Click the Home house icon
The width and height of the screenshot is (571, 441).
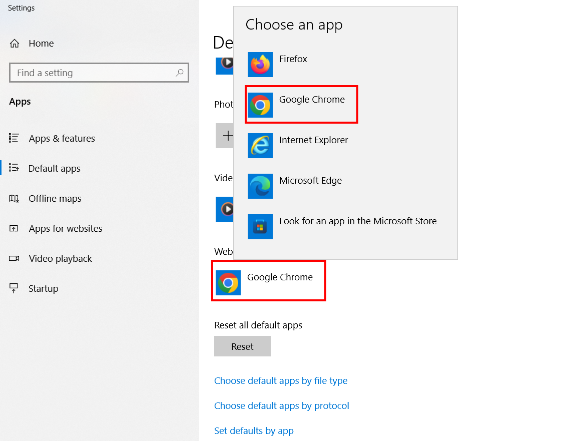point(14,44)
